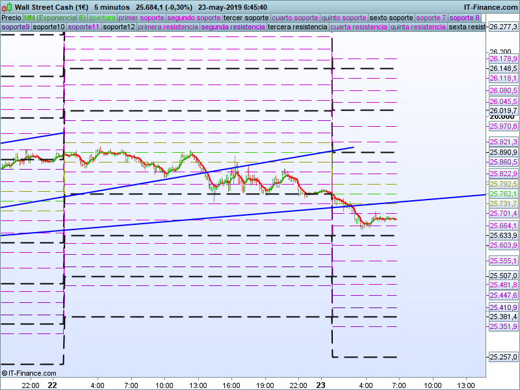
Task: Click the 25.481,8 price axis label
Action: click(x=503, y=285)
